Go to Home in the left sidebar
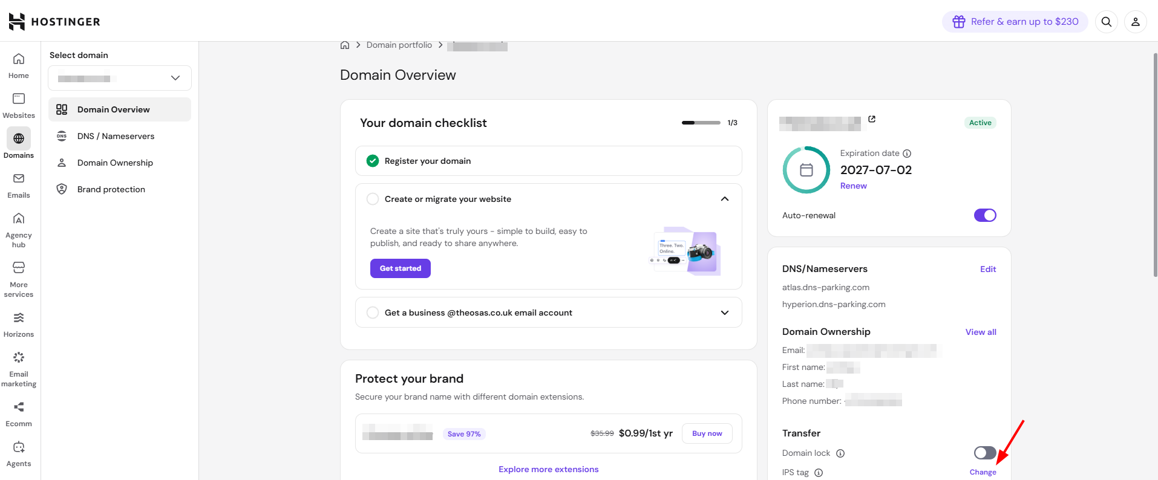Image resolution: width=1158 pixels, height=480 pixels. tap(19, 66)
